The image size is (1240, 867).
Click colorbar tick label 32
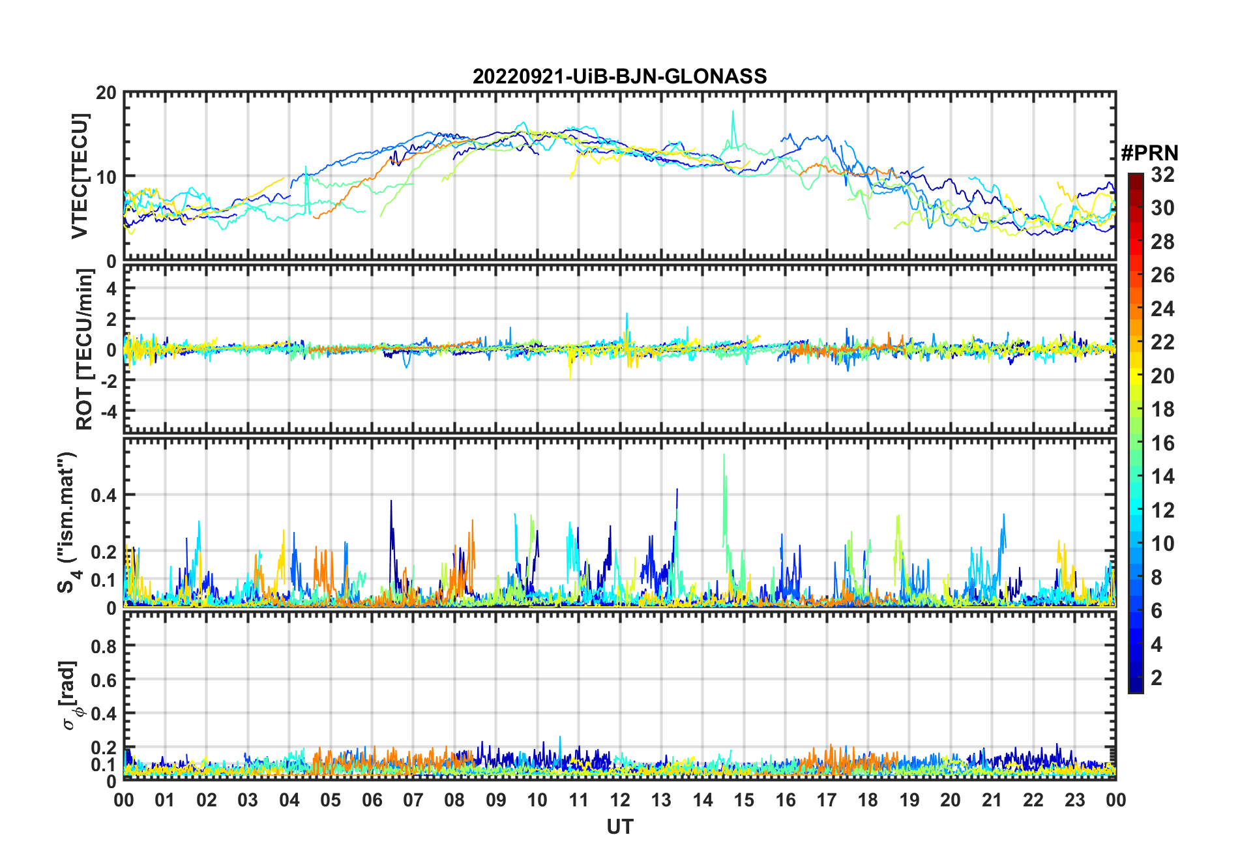coord(1162,175)
